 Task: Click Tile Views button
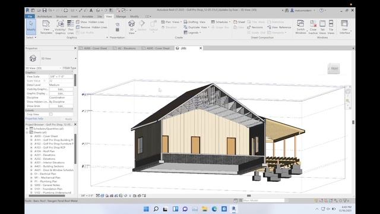(x=331, y=27)
